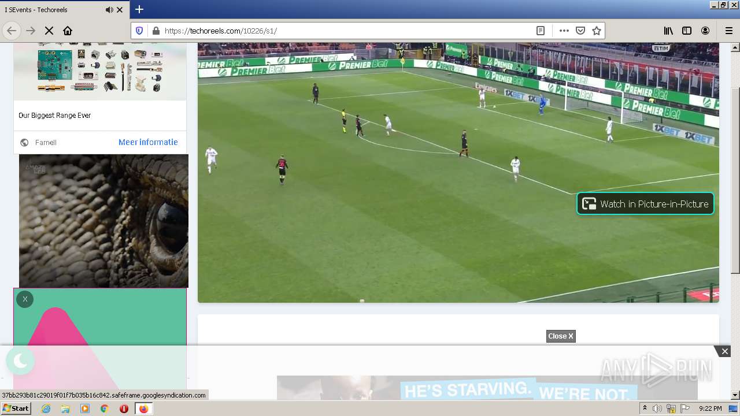This screenshot has width=740, height=416.
Task: Open a new tab with plus button
Action: (139, 9)
